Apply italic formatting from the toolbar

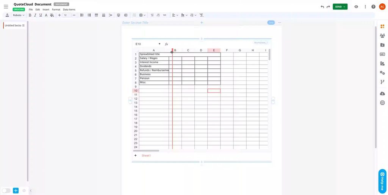click(x=35, y=15)
